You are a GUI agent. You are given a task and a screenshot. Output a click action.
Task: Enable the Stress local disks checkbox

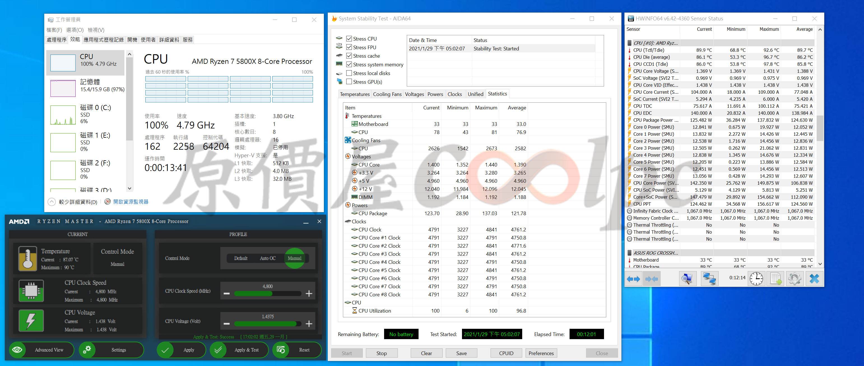click(349, 73)
